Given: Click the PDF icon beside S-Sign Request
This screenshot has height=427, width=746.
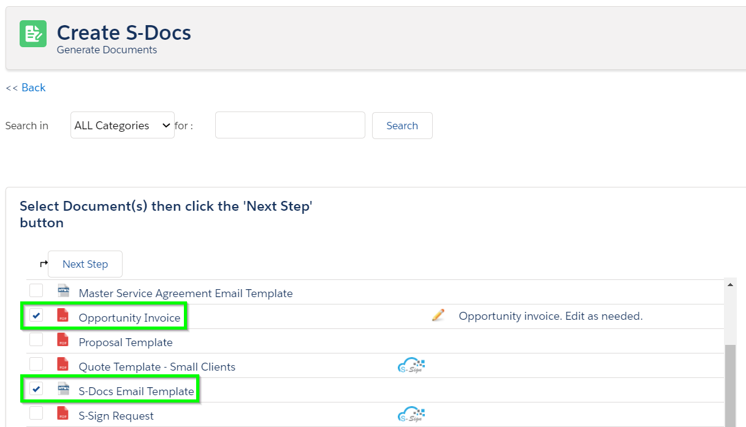Looking at the screenshot, I should tap(63, 414).
